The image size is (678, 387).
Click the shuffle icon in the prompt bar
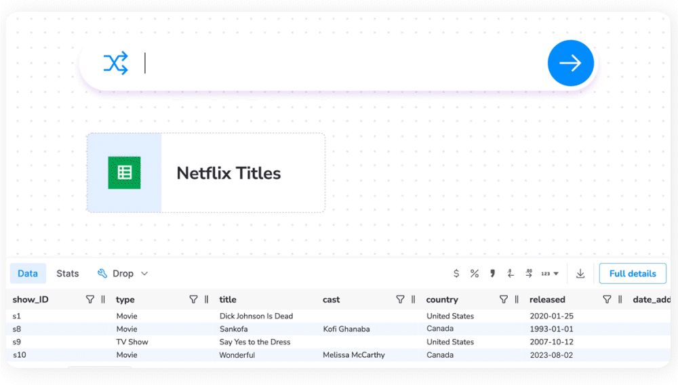click(115, 63)
